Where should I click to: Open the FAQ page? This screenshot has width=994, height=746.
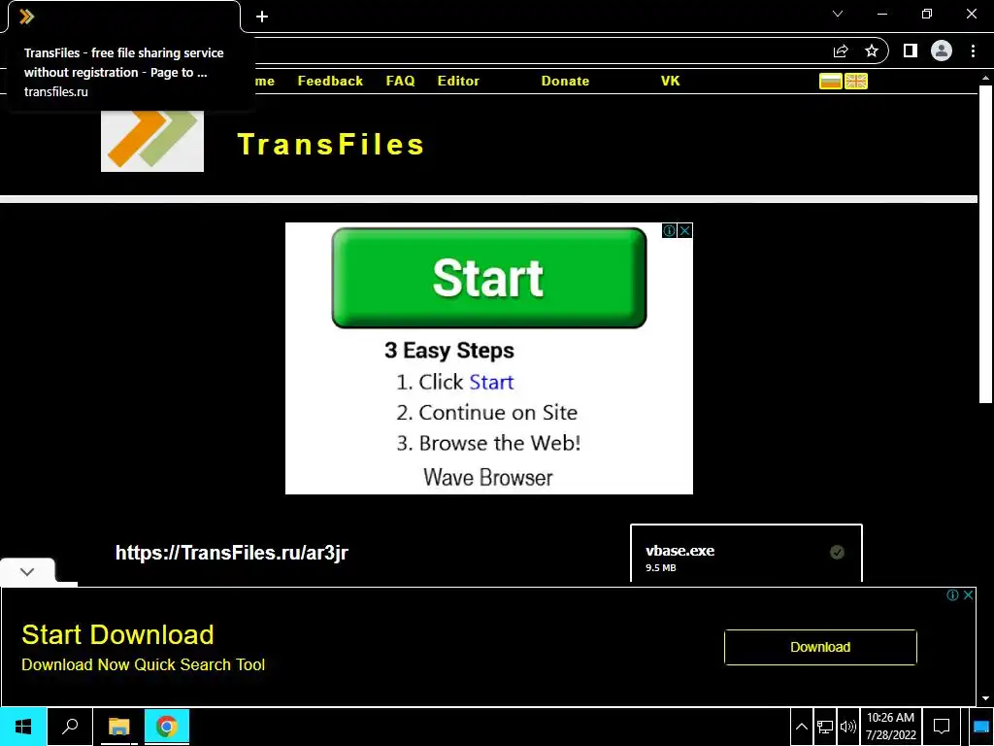pos(400,82)
